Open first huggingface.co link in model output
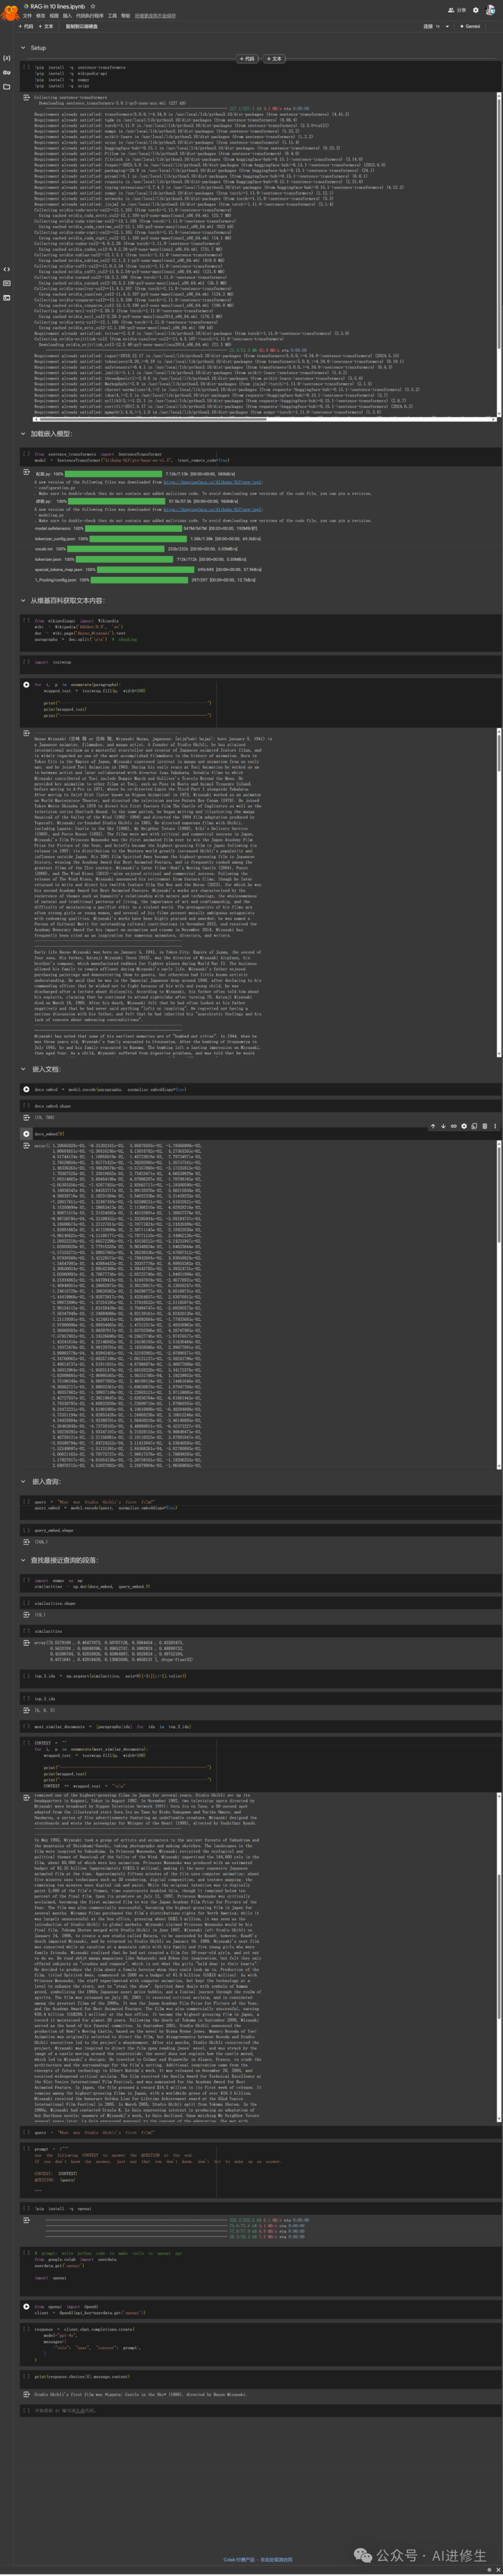Image resolution: width=503 pixels, height=2576 pixels. pos(213,482)
